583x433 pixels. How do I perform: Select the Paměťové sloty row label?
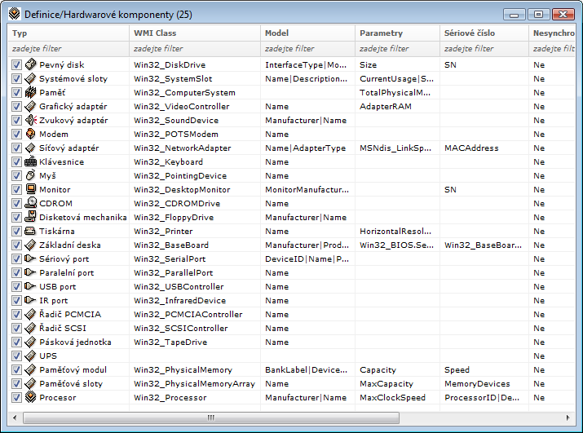coord(71,384)
